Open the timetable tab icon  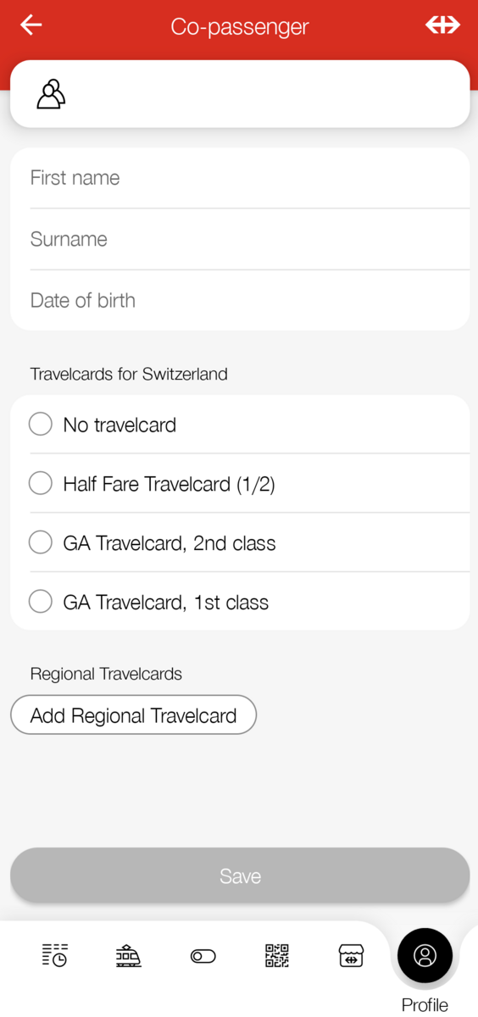point(55,955)
